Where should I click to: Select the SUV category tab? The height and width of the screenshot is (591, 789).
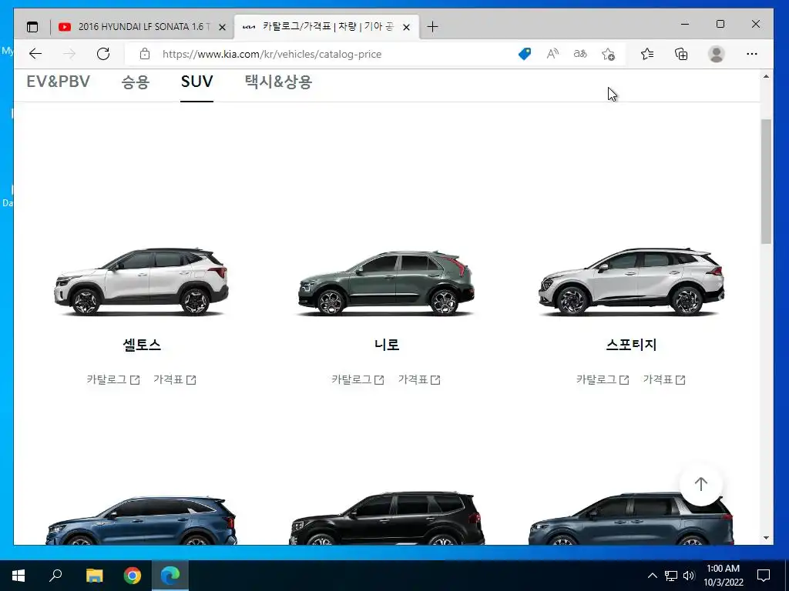point(196,82)
